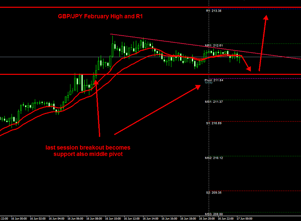Select '16 Jun 20:00' time label

click(207, 219)
